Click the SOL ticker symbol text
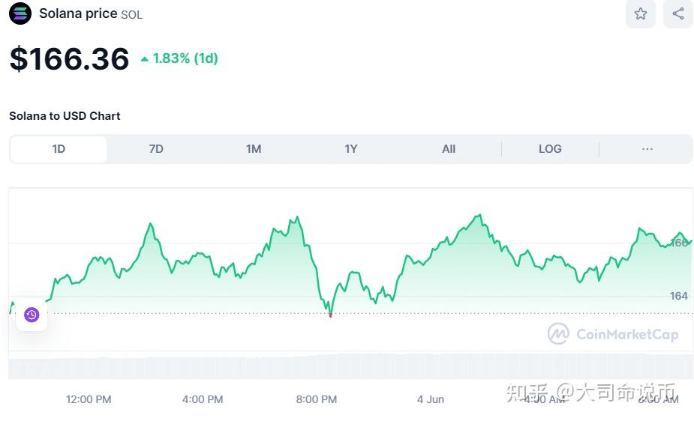Viewport: 694px width, 421px height. 131,14
